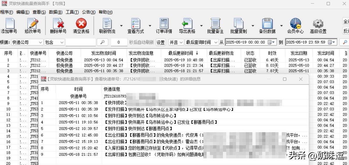Sort by 最后更新时间 column header
The height and width of the screenshot is (165, 349).
tap(183, 53)
